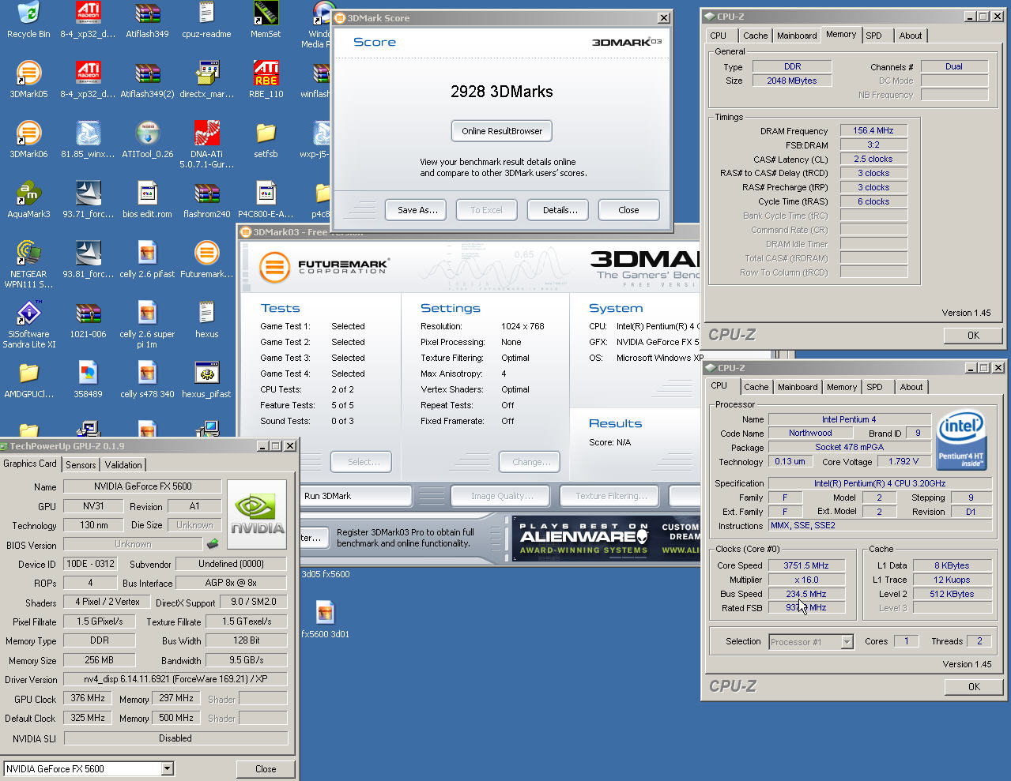Click the Futuremark Corporation logo
The height and width of the screenshot is (781, 1011).
(x=324, y=267)
